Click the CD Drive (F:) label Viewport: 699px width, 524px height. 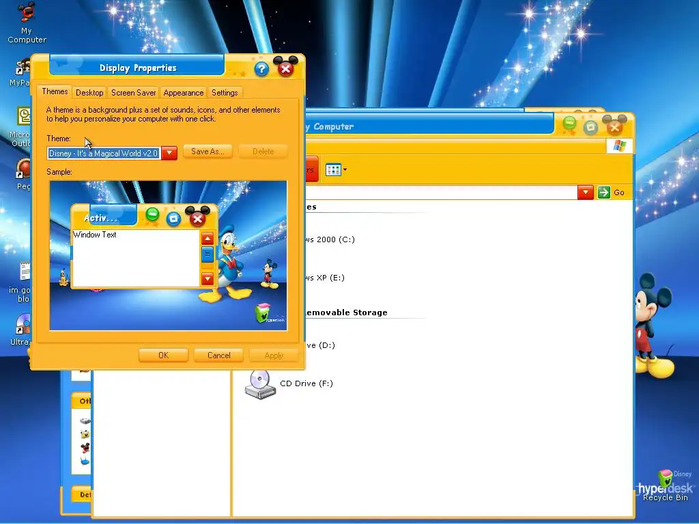point(306,383)
